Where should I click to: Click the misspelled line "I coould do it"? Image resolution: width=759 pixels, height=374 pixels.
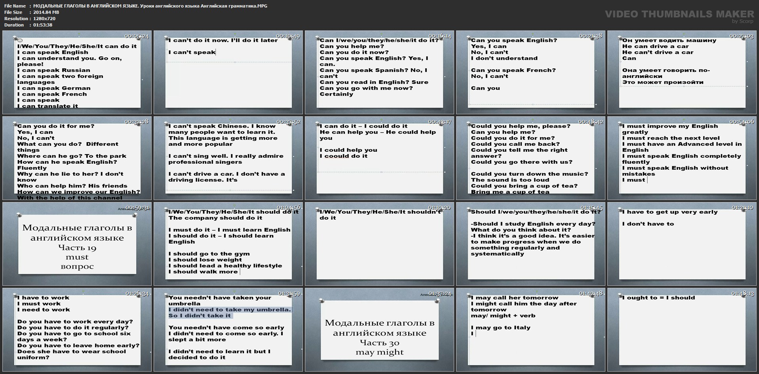[x=343, y=156]
